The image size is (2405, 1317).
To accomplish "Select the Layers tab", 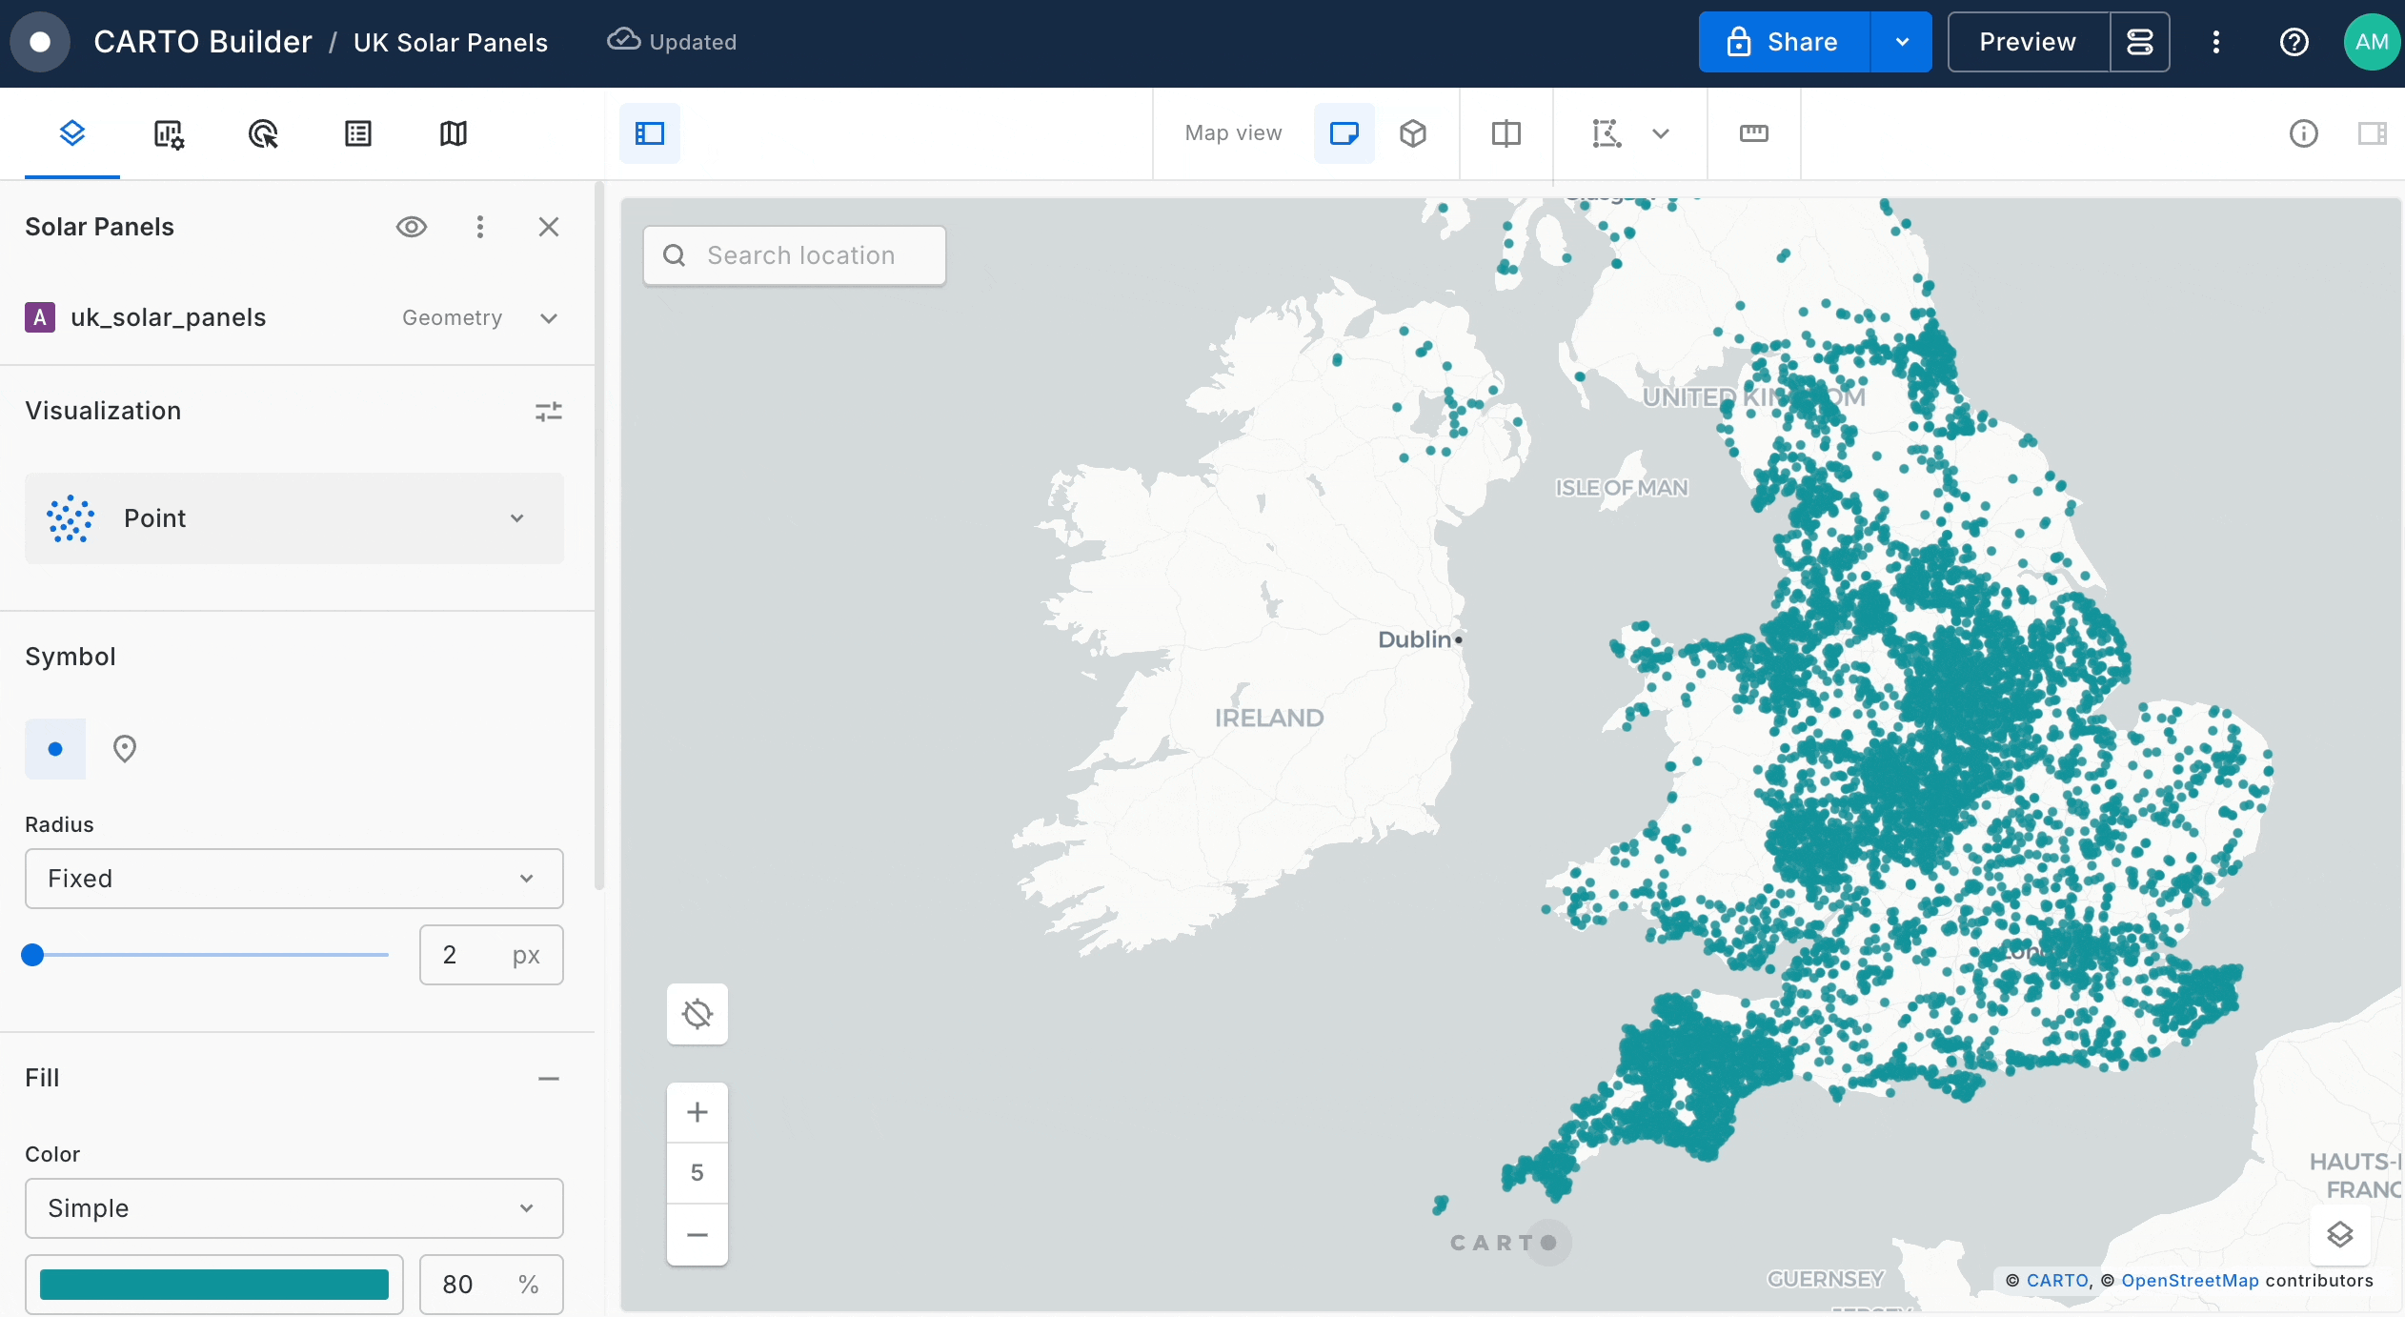I will [x=72, y=134].
